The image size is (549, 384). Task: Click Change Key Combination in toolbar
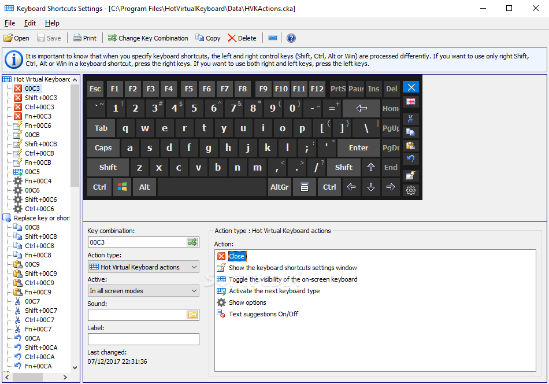pos(148,38)
